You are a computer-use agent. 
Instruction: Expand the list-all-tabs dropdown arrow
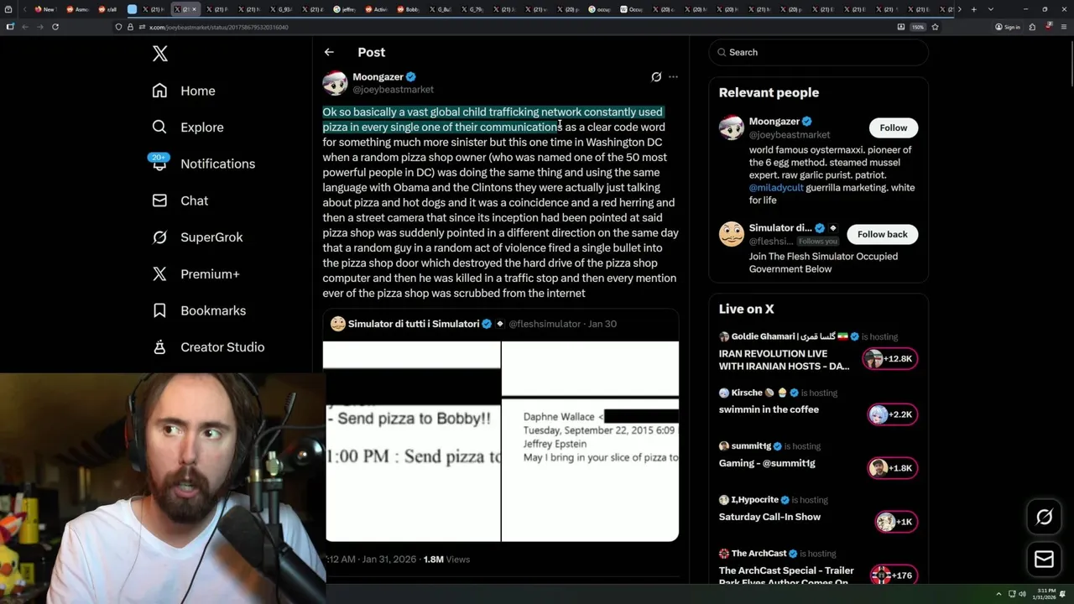click(x=990, y=9)
